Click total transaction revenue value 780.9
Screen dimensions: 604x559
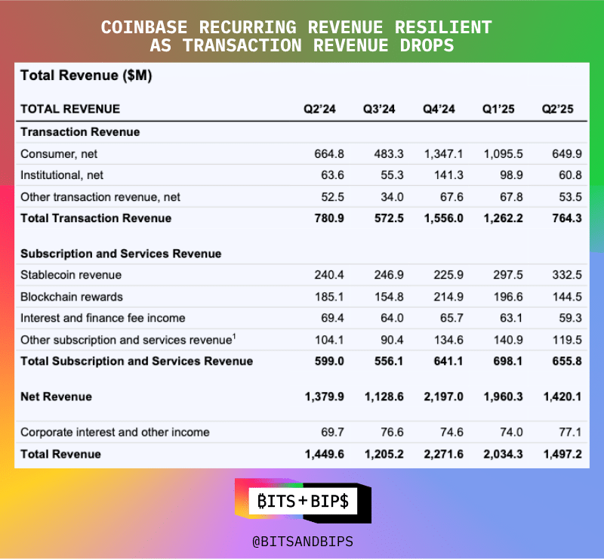[329, 218]
